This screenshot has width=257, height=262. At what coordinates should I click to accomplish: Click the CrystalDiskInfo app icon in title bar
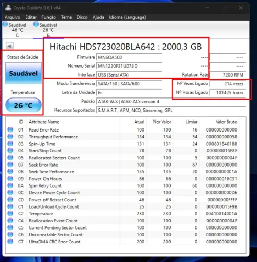8,8
